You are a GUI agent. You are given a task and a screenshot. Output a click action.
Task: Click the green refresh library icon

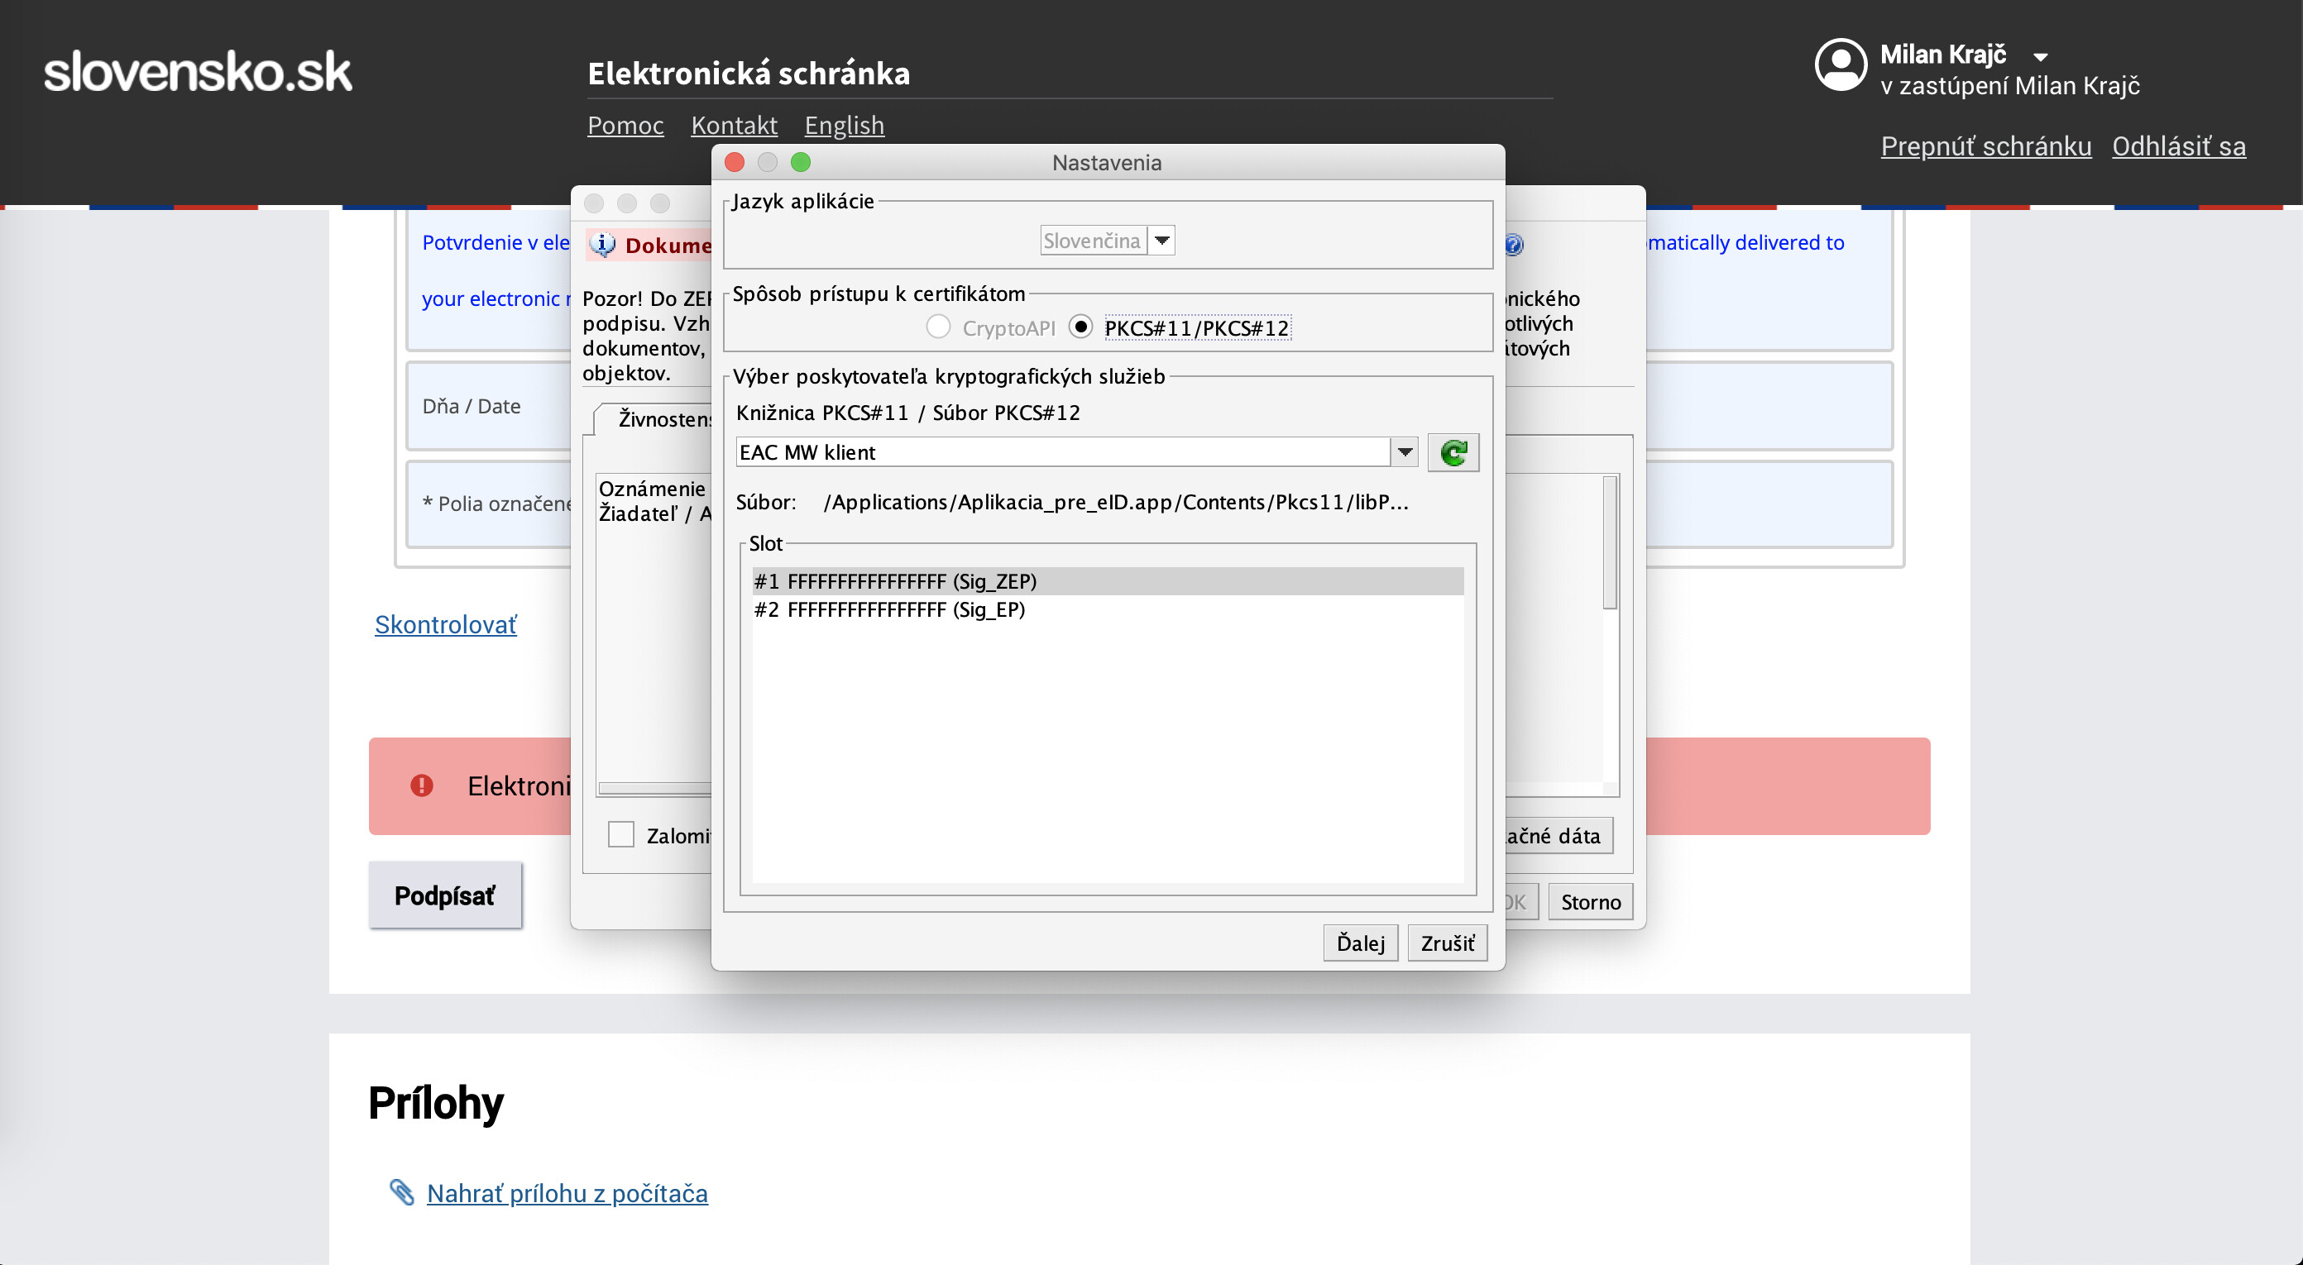[1453, 453]
